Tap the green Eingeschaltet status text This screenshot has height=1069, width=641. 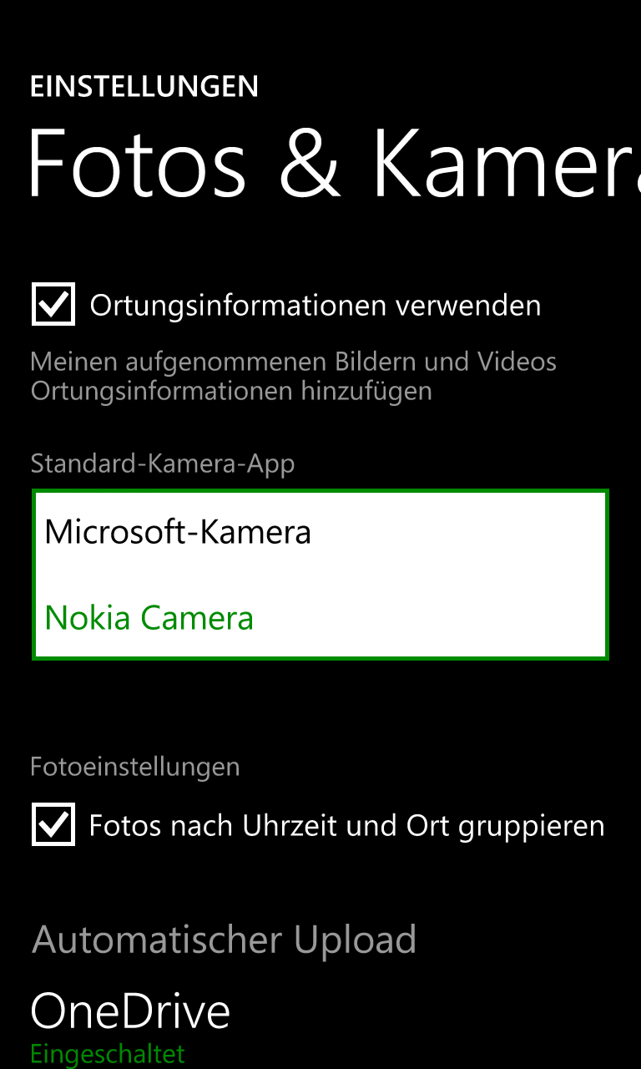(x=108, y=1054)
